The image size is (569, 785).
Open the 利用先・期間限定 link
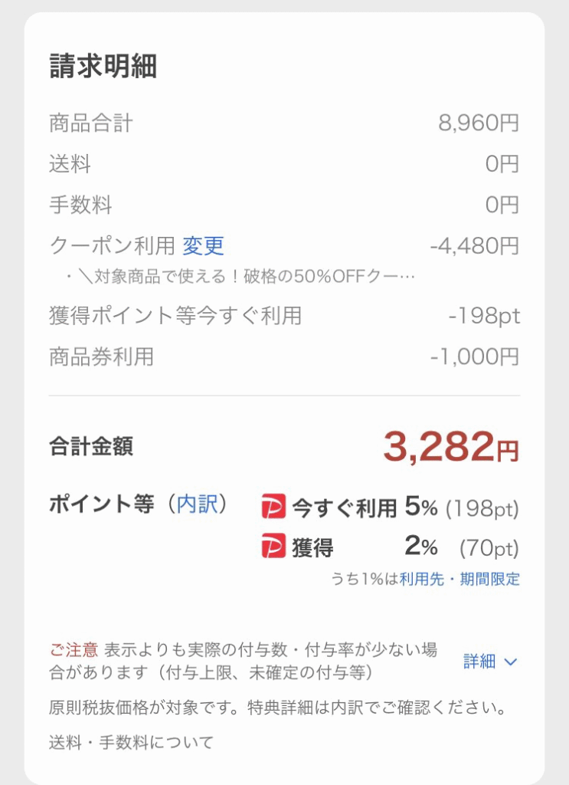click(459, 580)
